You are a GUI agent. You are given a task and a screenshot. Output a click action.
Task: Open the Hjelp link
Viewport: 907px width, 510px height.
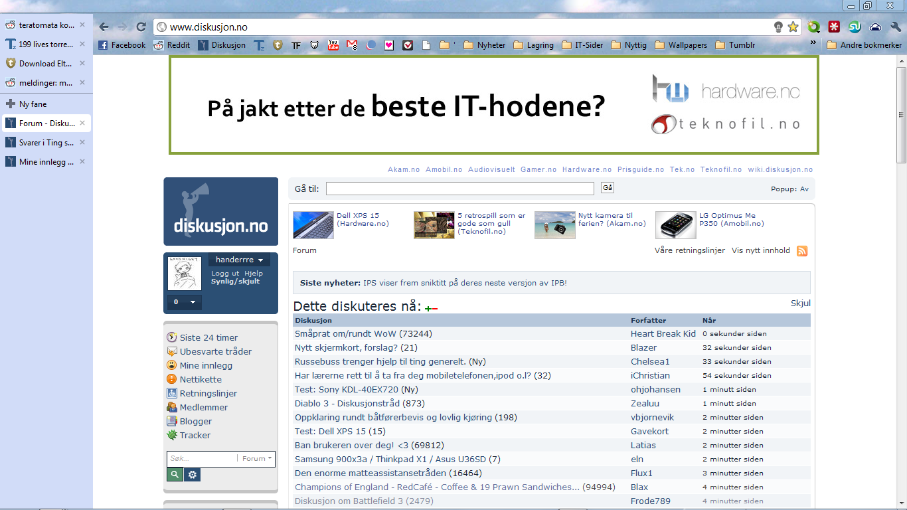point(253,273)
